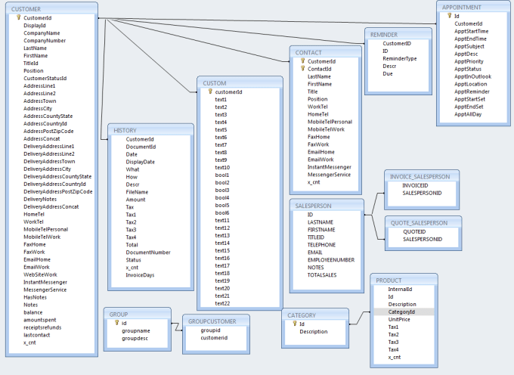The width and height of the screenshot is (514, 375).
Task: Select the Due field in REMINDER
Action: pos(388,73)
